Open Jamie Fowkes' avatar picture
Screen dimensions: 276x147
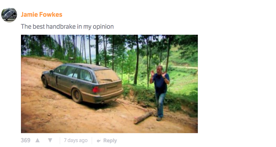[x=9, y=15]
